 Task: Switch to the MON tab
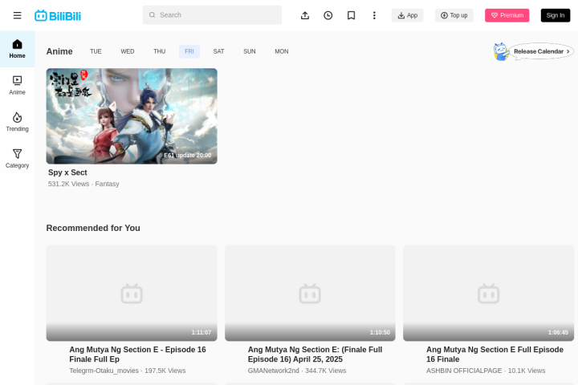coord(282,51)
